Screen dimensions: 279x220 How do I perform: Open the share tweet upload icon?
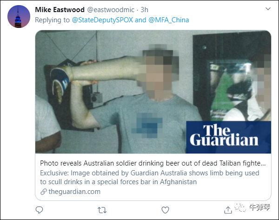coord(228,210)
